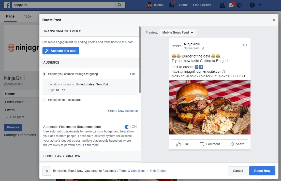This screenshot has height=181, width=281.
Task: Click the Location United States: New York text
Action: [x=79, y=84]
